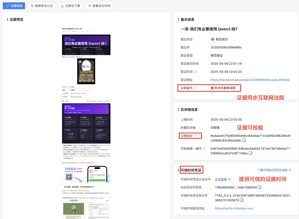Click the 杭州互联网法院 emblem icon
Screen dimensions: 299x219
[212, 88]
